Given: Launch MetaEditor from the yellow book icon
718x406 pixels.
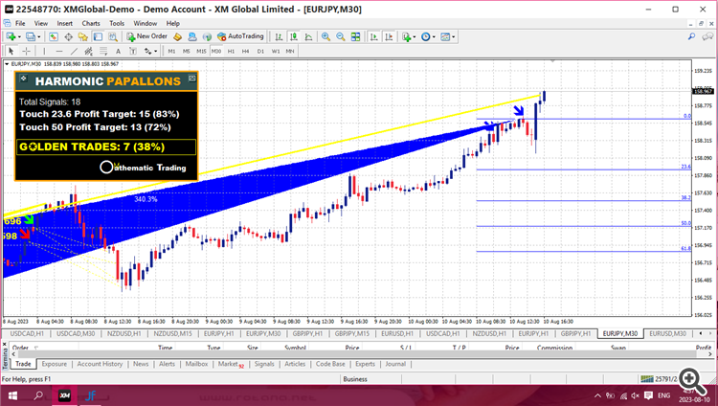Looking at the screenshot, I should tap(178, 36).
